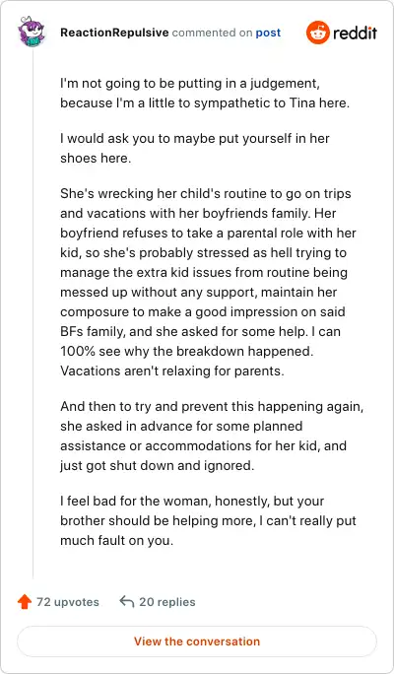Click the paragraph starting "I'm not going to"
The image size is (394, 674).
coord(206,94)
